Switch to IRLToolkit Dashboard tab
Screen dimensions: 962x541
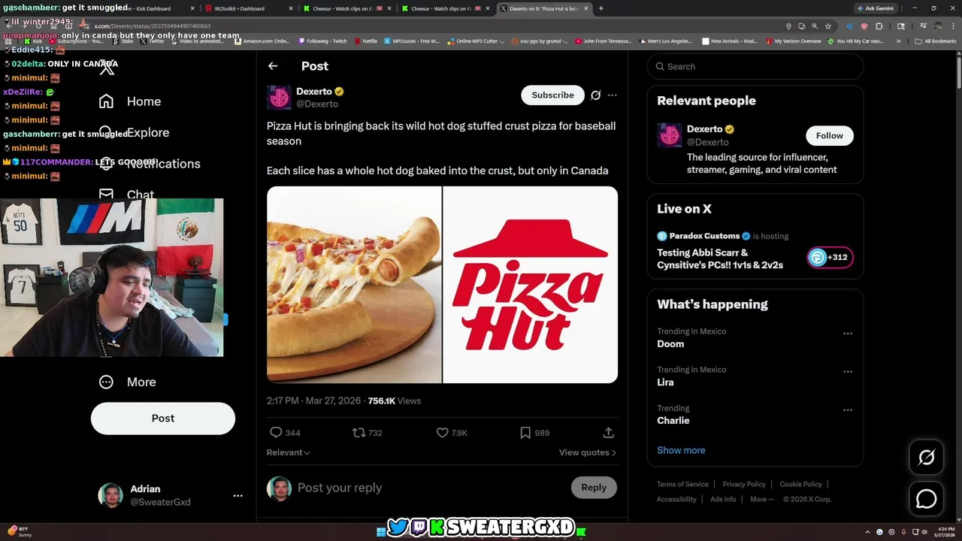[248, 8]
